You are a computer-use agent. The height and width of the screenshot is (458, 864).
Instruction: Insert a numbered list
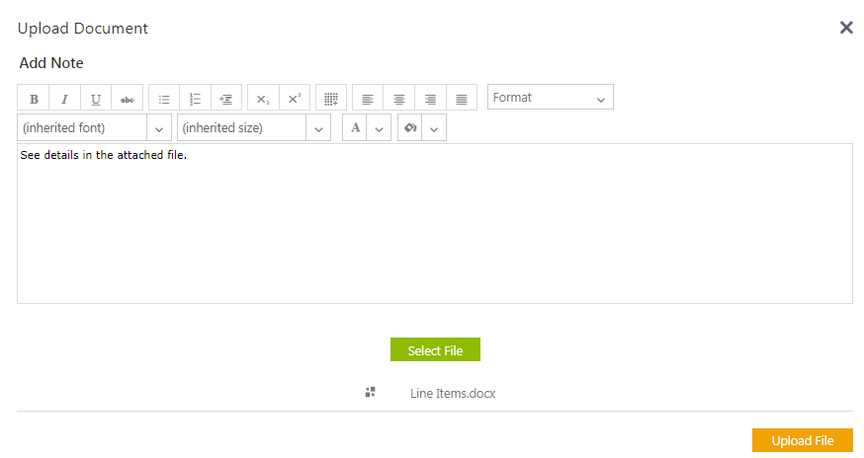(x=195, y=98)
